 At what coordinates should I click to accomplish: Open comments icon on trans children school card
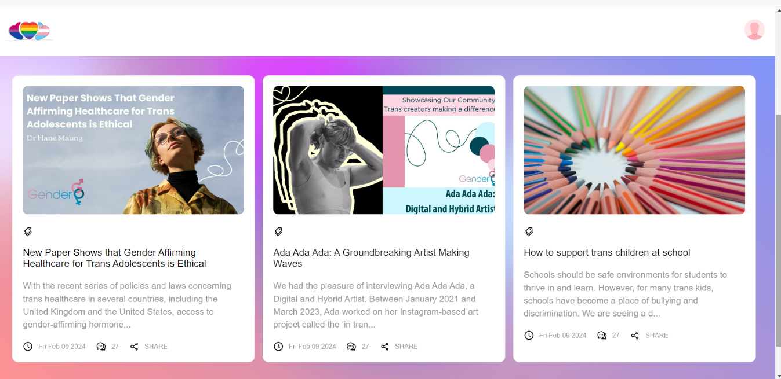click(x=602, y=336)
